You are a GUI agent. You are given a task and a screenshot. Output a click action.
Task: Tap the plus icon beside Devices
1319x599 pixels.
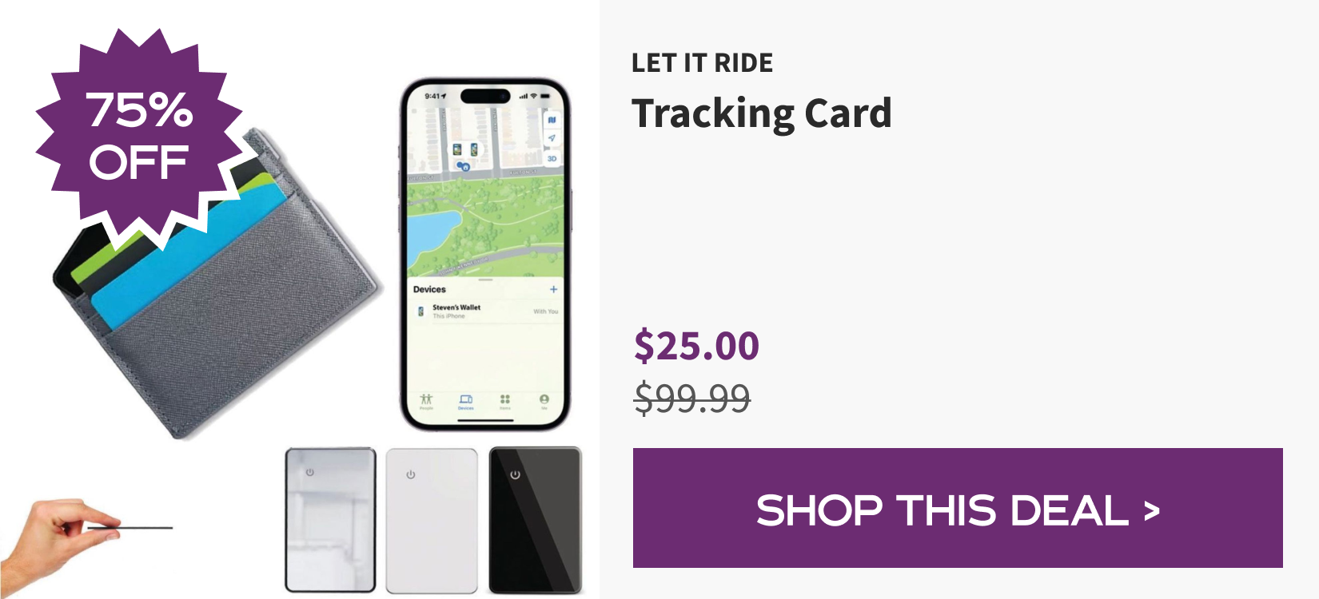[x=553, y=289]
